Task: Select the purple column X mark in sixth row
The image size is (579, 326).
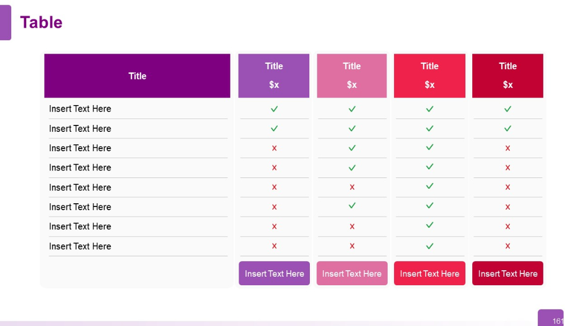Action: 274,207
